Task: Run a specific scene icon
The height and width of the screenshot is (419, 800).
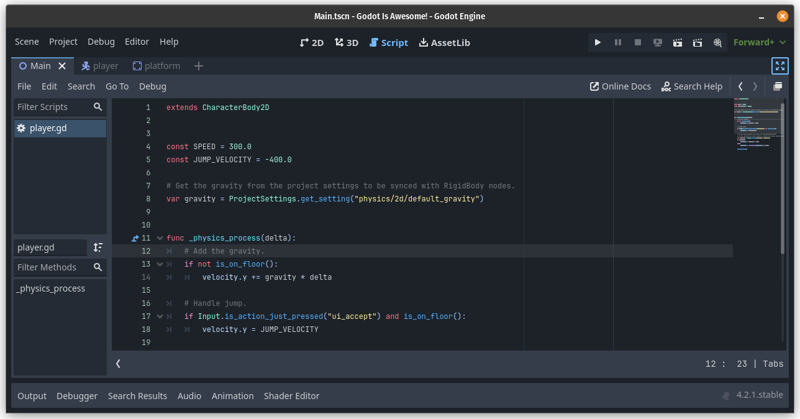Action: pos(698,42)
